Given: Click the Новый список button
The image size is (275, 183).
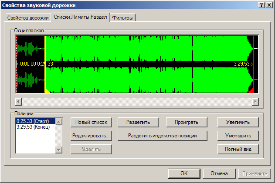Looking at the screenshot, I should click(91, 122).
